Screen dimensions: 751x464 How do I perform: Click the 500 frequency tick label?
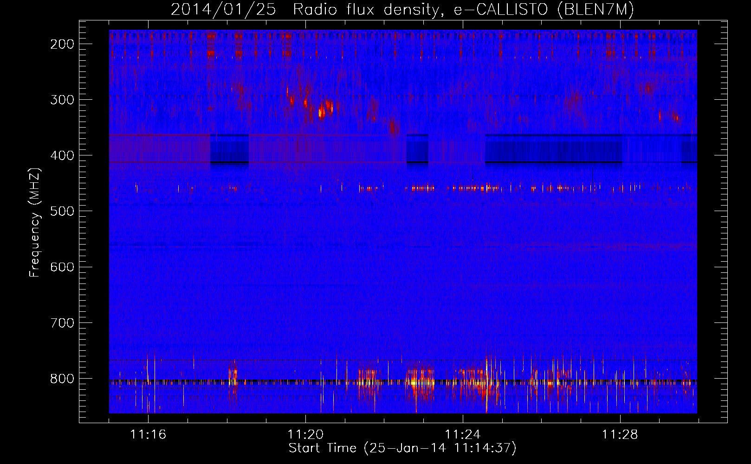pos(62,211)
